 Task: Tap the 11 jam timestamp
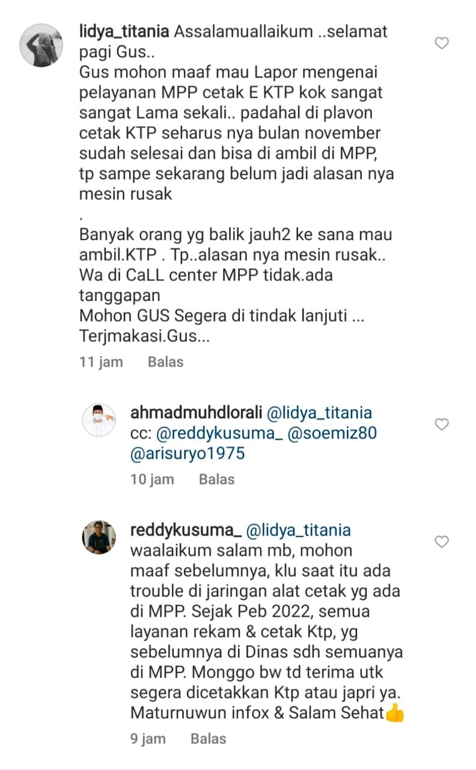101,362
